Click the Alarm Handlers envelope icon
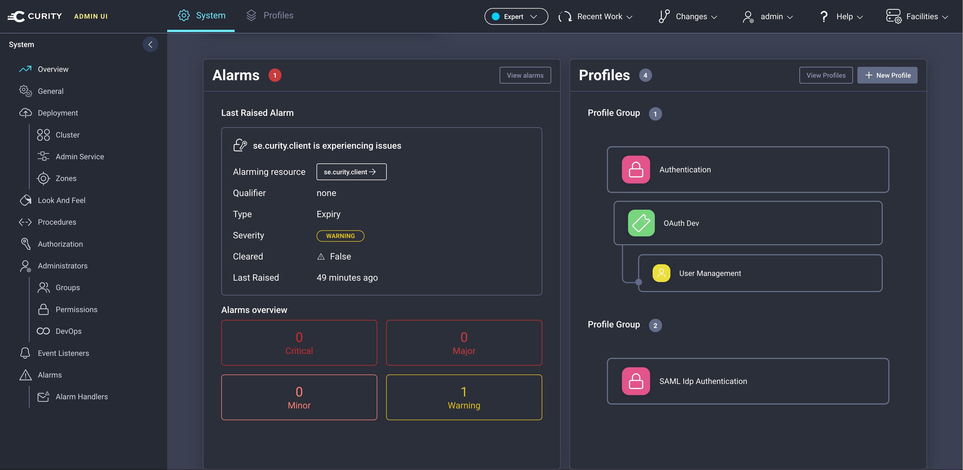Image resolution: width=963 pixels, height=470 pixels. (43, 397)
